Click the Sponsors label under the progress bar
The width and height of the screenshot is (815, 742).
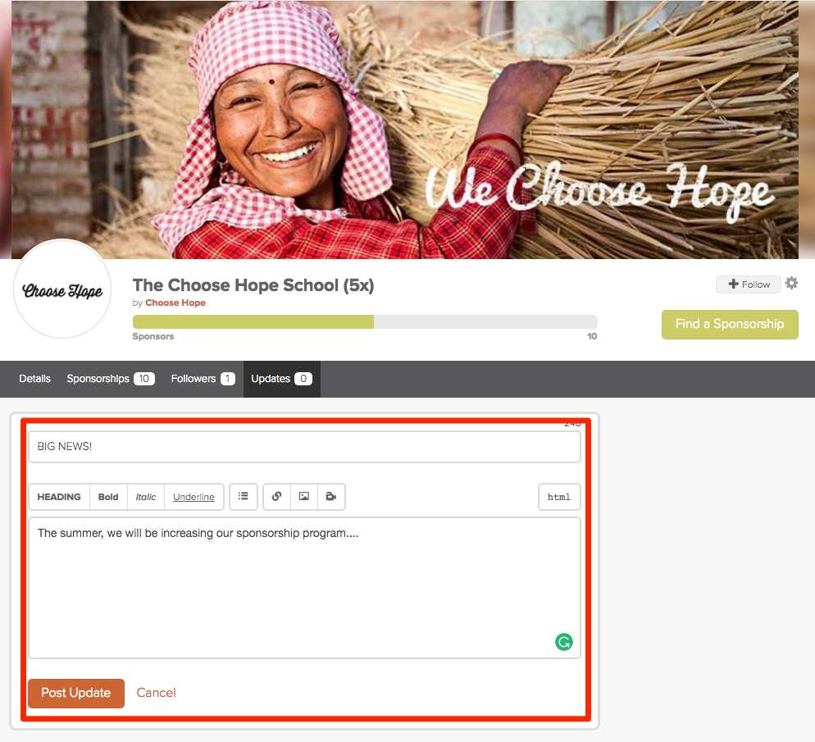point(153,336)
